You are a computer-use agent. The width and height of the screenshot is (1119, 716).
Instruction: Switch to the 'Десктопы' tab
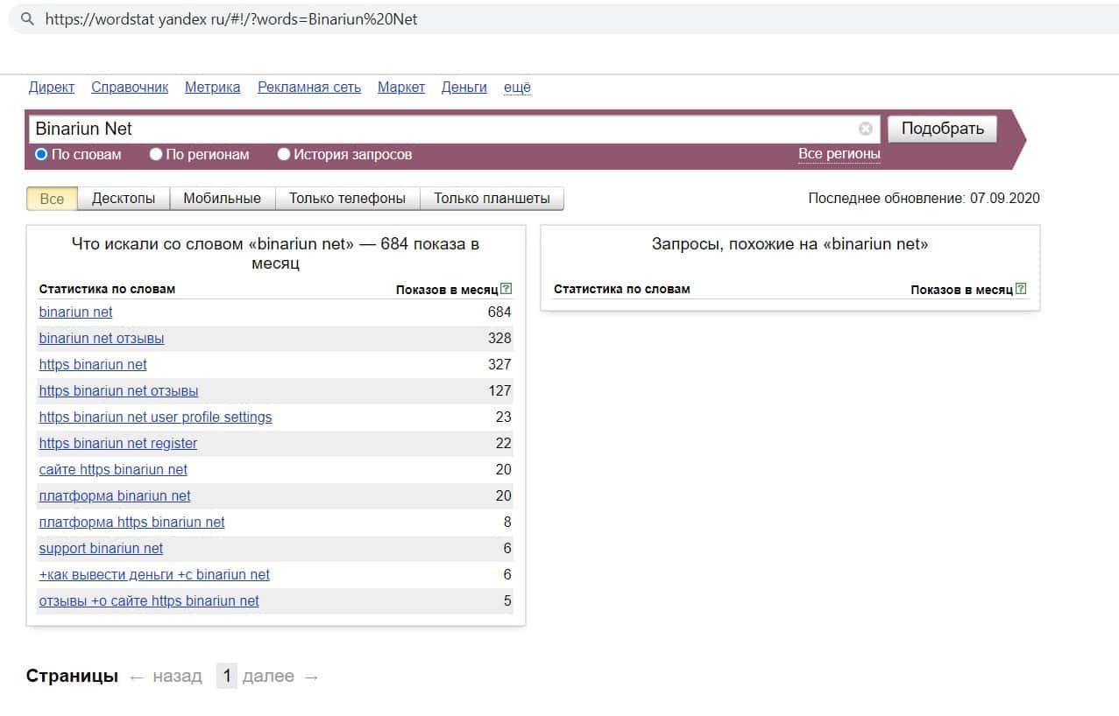click(124, 199)
